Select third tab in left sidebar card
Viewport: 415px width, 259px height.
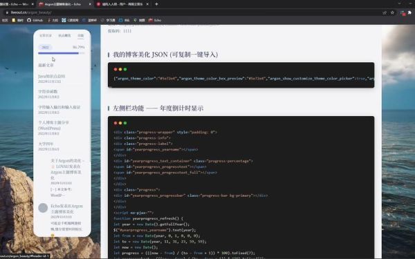click(x=81, y=35)
